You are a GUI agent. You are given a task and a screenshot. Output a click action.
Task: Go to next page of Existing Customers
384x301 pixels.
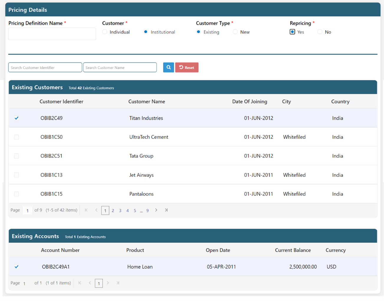[156, 210]
